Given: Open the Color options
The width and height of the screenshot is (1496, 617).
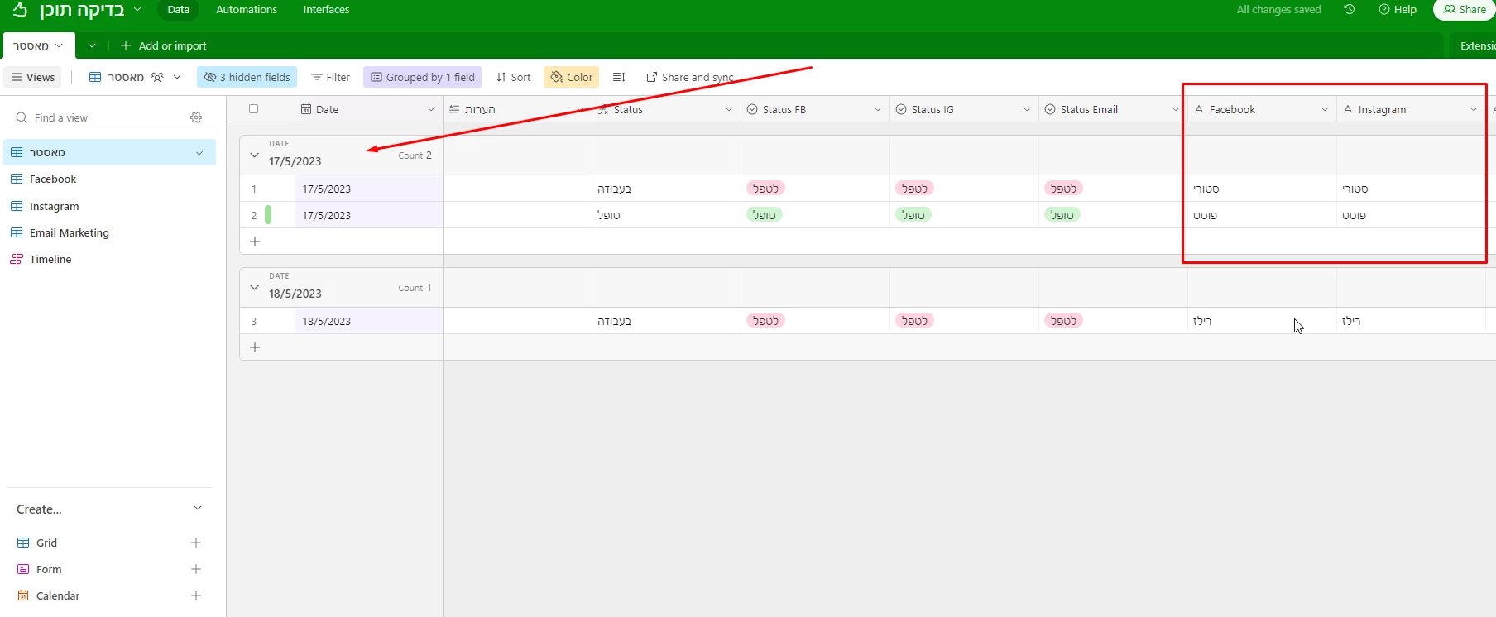Looking at the screenshot, I should pyautogui.click(x=572, y=77).
